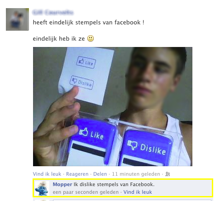Click the friends audience icon beside timestamp
The height and width of the screenshot is (201, 220).
tap(167, 174)
